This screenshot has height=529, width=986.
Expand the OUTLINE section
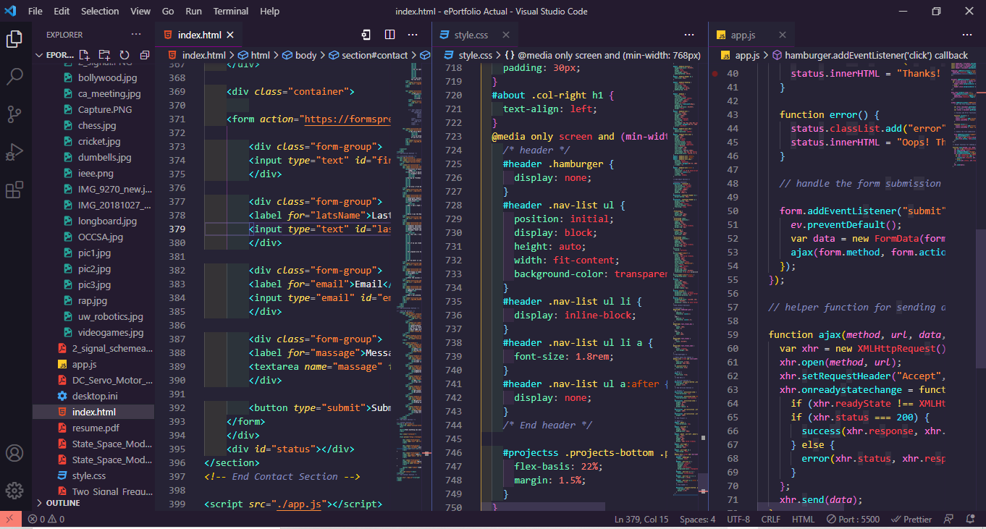[x=63, y=503]
